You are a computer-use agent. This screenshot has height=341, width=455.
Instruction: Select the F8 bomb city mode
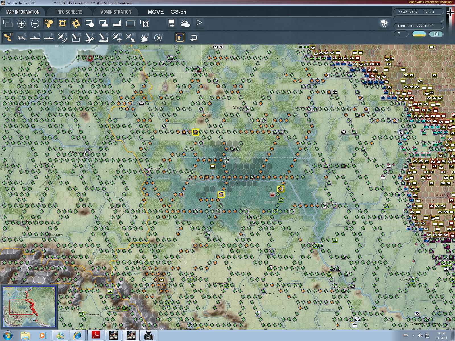(x=103, y=38)
